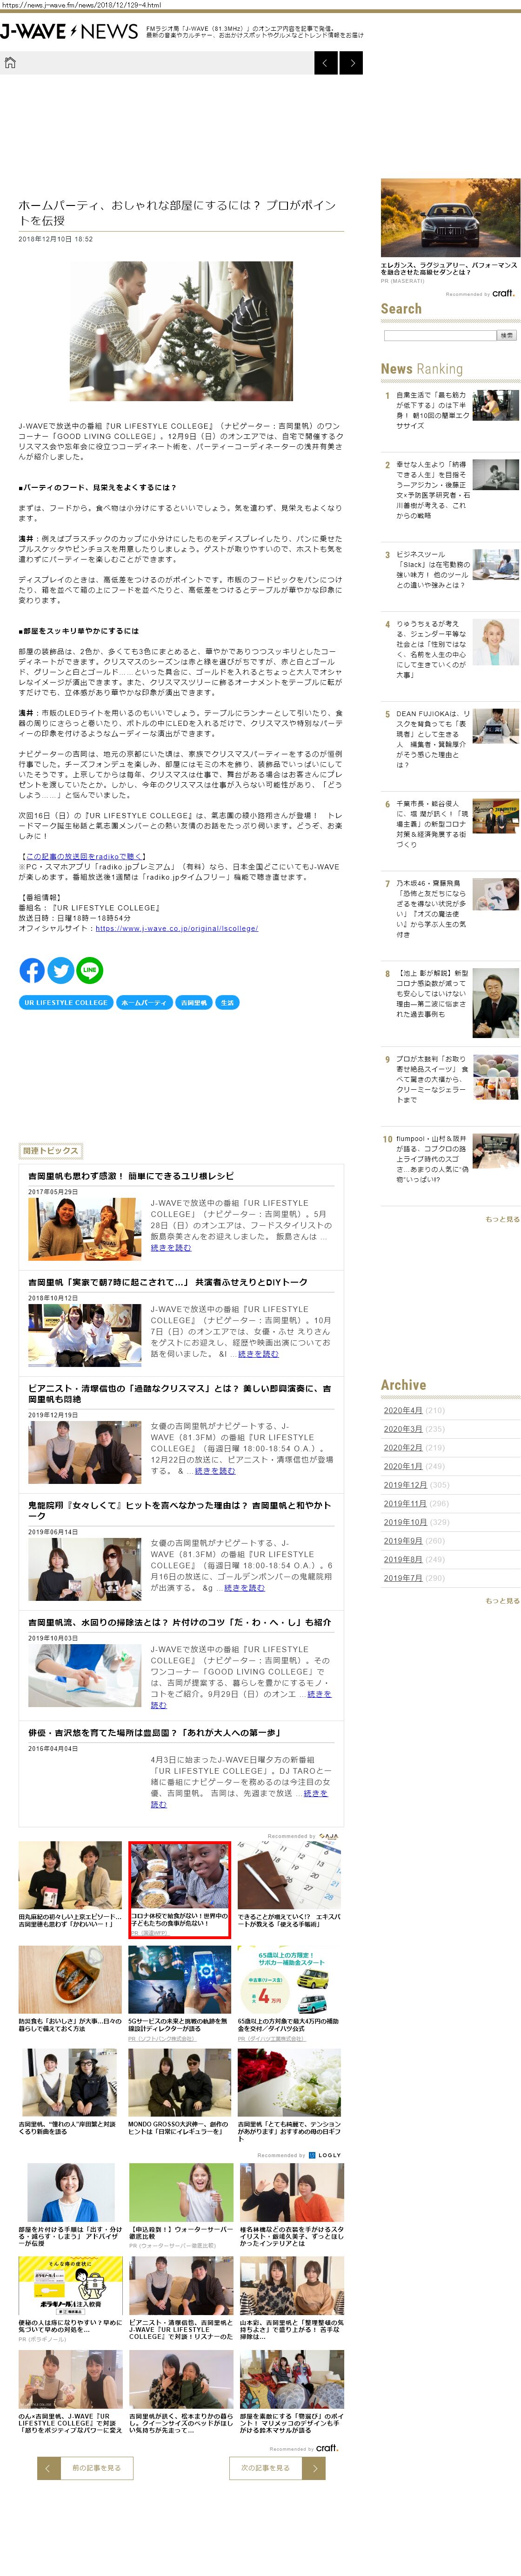
Task: Open the 2020年3月 archive
Action: click(403, 1428)
